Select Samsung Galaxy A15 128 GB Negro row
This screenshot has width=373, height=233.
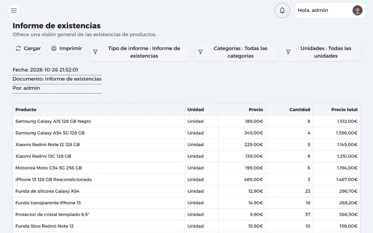coord(186,121)
